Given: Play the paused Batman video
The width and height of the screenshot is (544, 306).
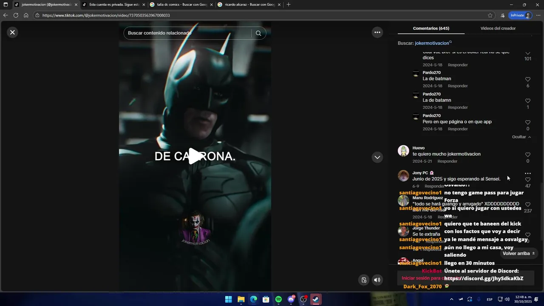Looking at the screenshot, I should (x=195, y=156).
